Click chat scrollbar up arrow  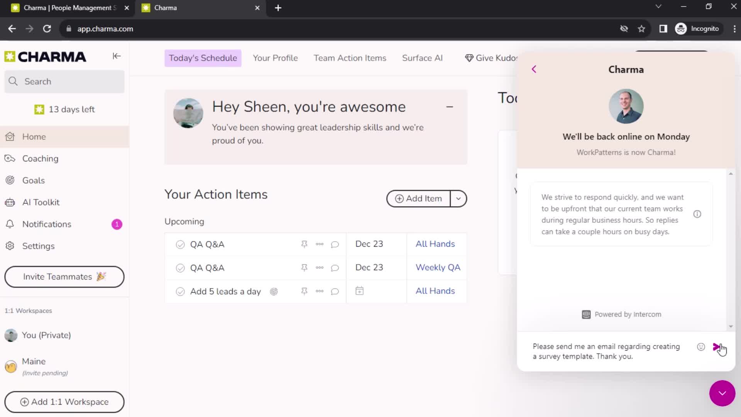tap(731, 174)
